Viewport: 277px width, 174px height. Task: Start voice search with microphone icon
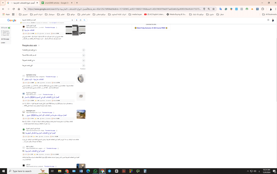point(77,20)
